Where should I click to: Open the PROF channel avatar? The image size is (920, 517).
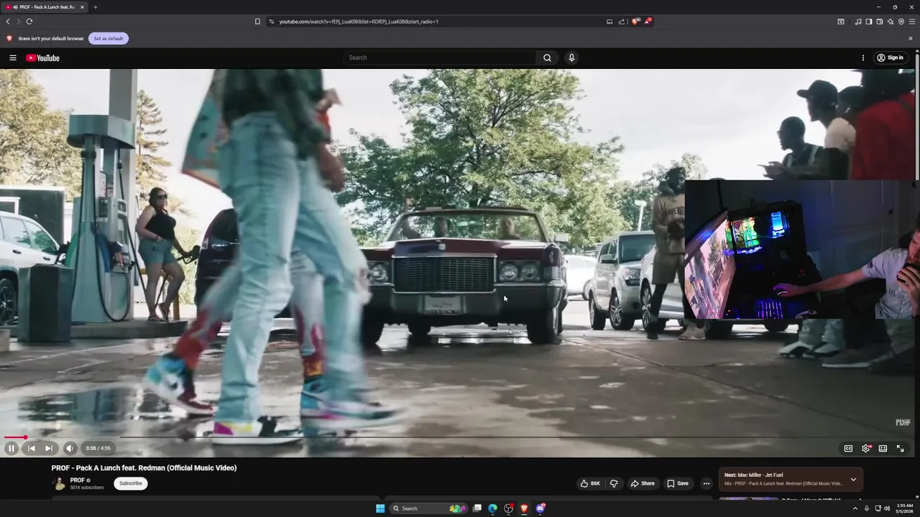[59, 483]
